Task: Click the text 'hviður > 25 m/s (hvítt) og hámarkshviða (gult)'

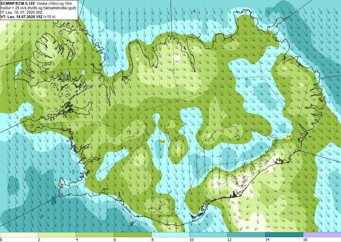Action: [x=38, y=8]
